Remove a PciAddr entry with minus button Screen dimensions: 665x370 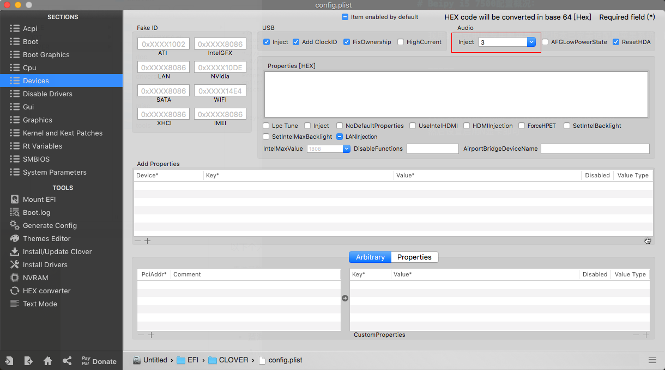coord(142,335)
